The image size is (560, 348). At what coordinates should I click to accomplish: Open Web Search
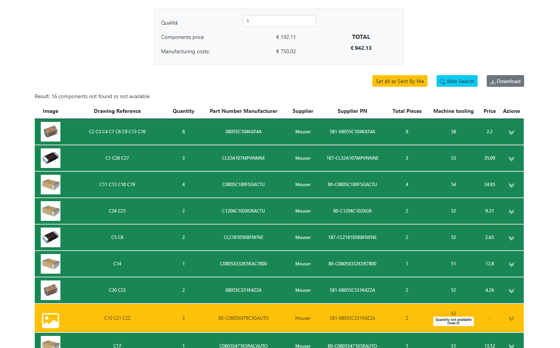[457, 81]
